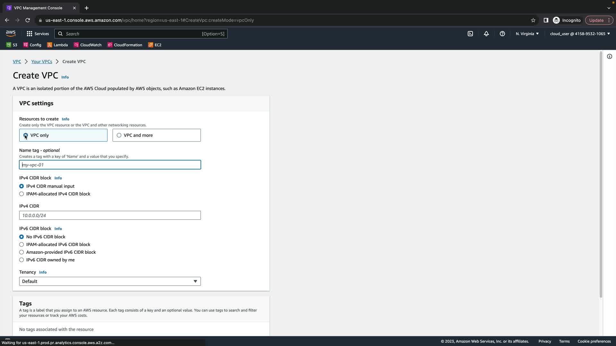Click Info link next to Tenancy

[43, 272]
